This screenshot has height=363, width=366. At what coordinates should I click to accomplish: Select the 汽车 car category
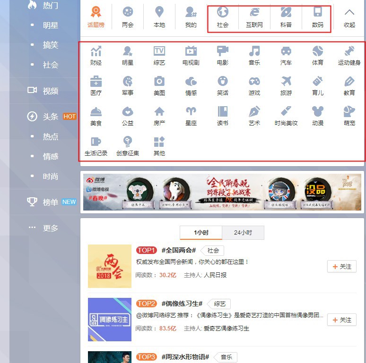(x=286, y=55)
